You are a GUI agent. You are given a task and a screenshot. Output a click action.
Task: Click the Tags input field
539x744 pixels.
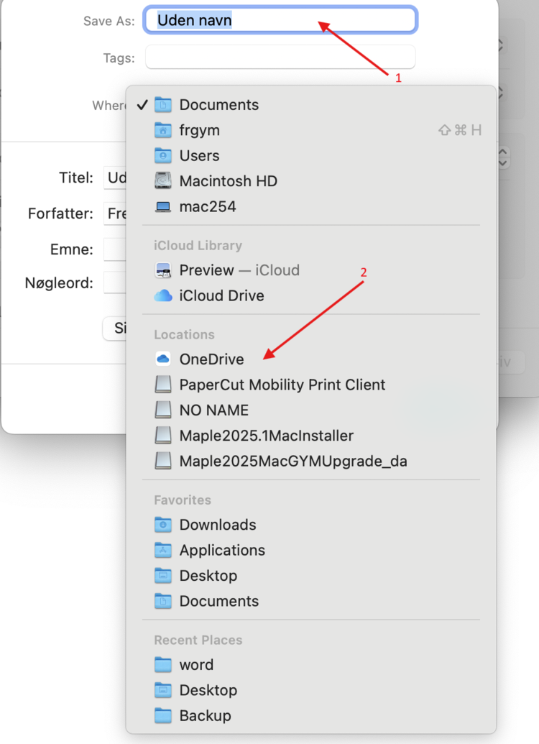[280, 58]
